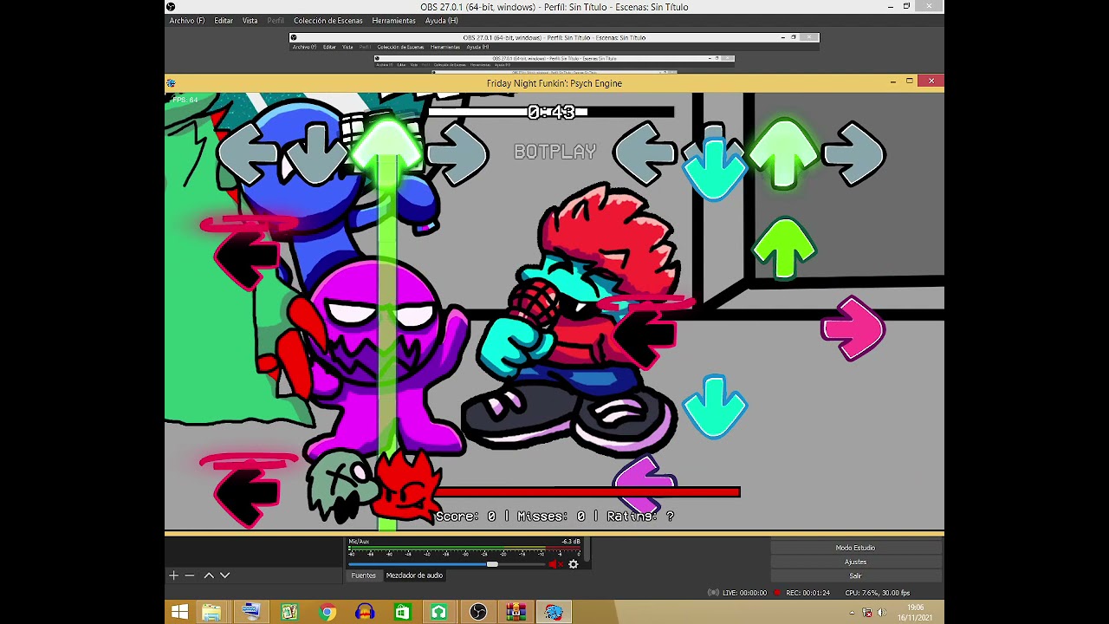Open the blue computer taskbar icon
This screenshot has height=624, width=1109.
[251, 612]
